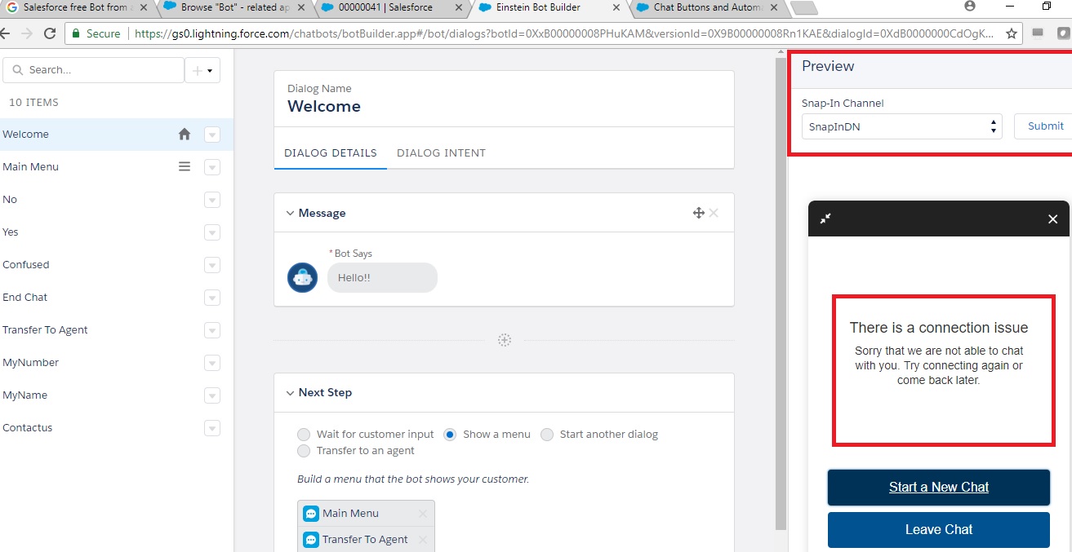Minimize the chat preview window
Screen dimensions: 1072x552
click(x=825, y=219)
